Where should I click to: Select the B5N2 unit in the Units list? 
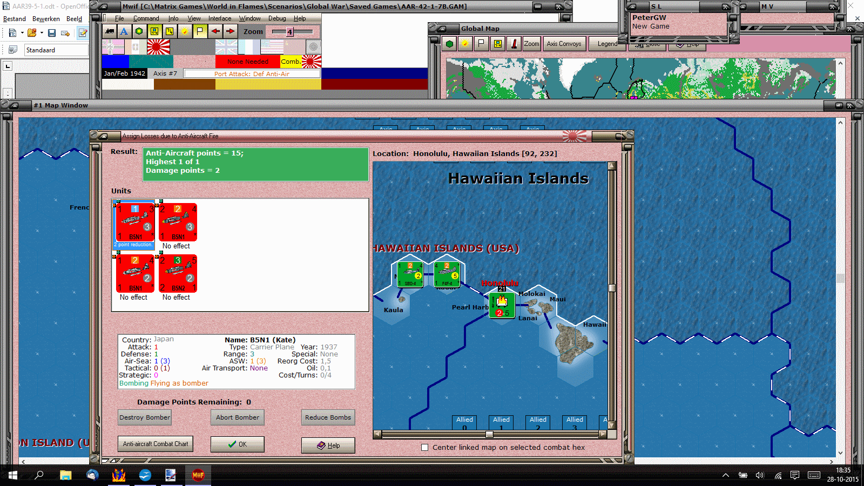(178, 274)
